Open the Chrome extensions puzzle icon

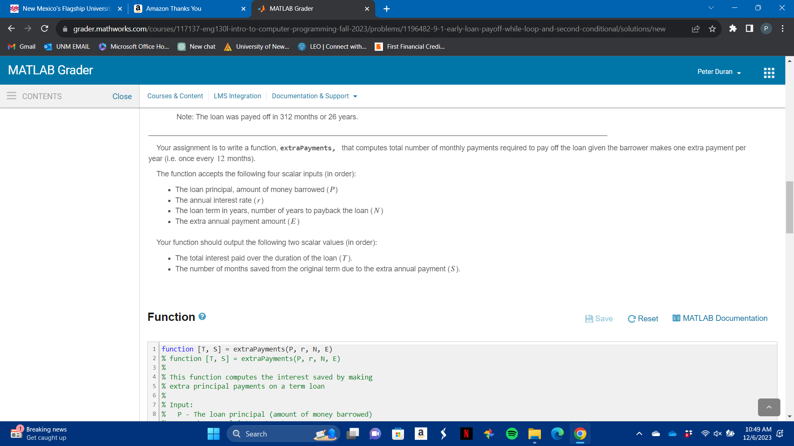point(733,28)
